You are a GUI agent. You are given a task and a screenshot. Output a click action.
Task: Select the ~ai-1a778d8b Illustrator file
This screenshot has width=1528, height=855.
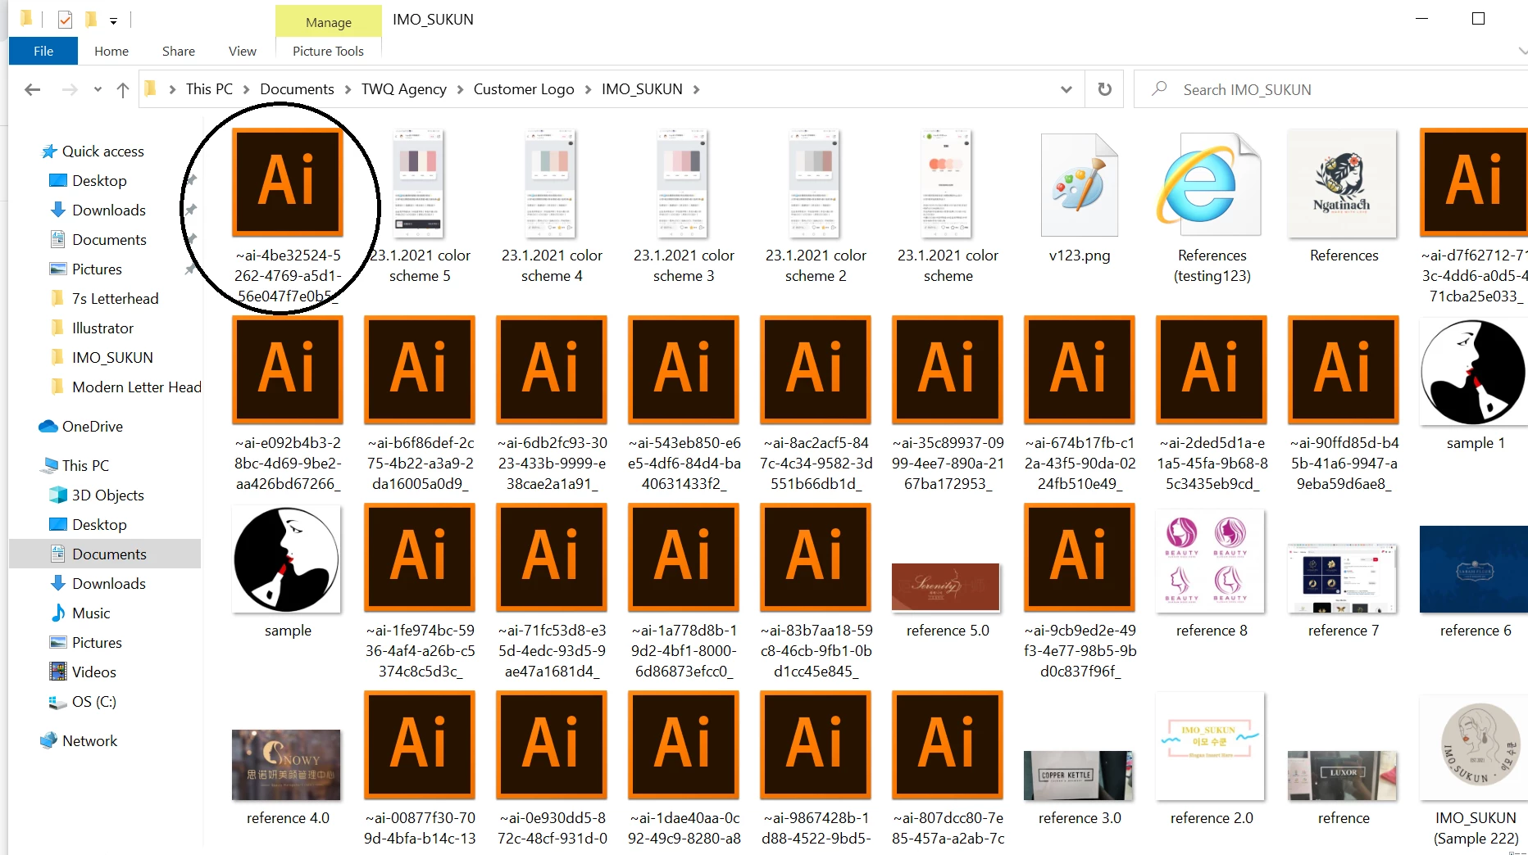684,557
